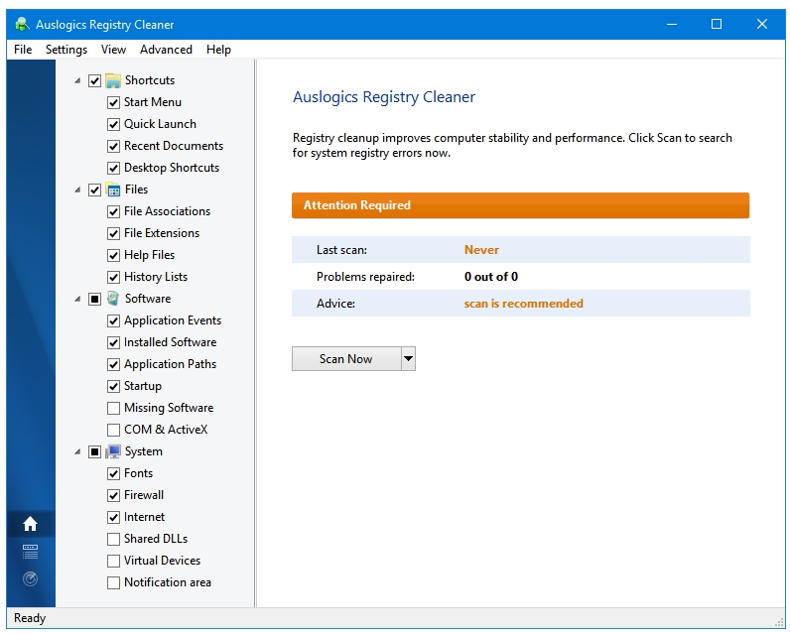Click the System computer icon
This screenshot has width=790, height=635.
click(x=113, y=451)
